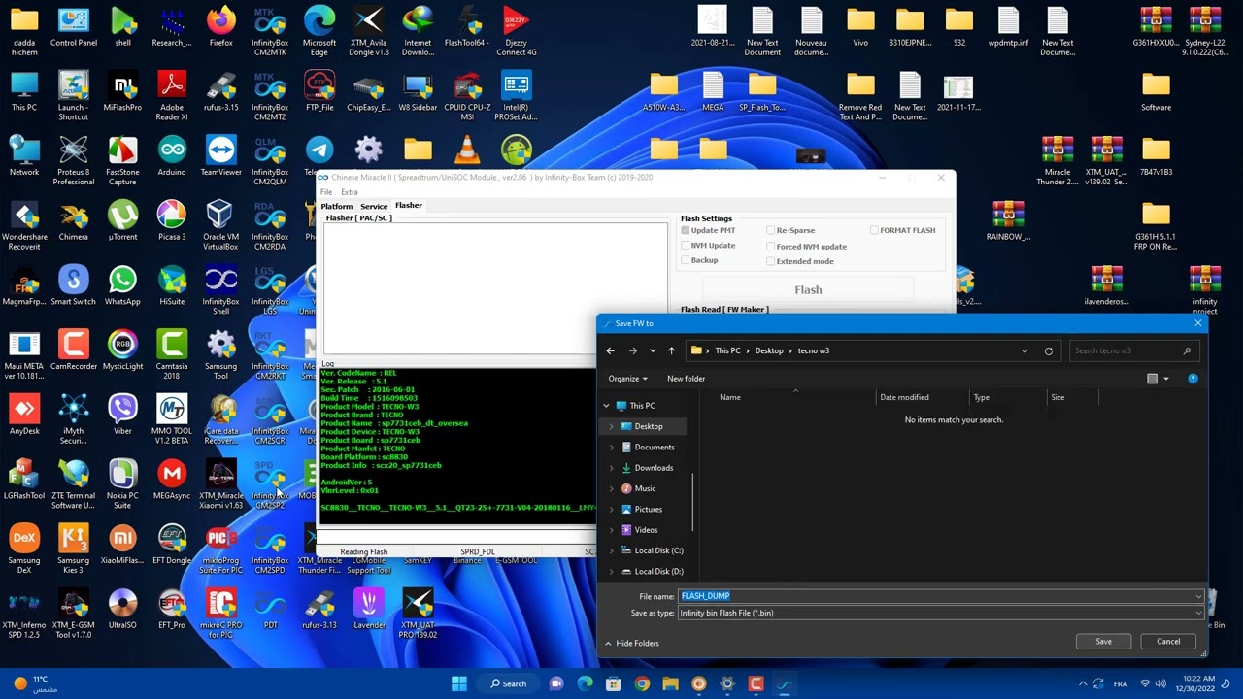1243x699 pixels.
Task: Open the HiSuite desktop icon
Action: [172, 285]
